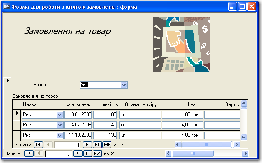The height and width of the screenshot is (163, 262).
Task: Open the Рис dropdown in the 14.10.2009 row
Action: [59, 136]
